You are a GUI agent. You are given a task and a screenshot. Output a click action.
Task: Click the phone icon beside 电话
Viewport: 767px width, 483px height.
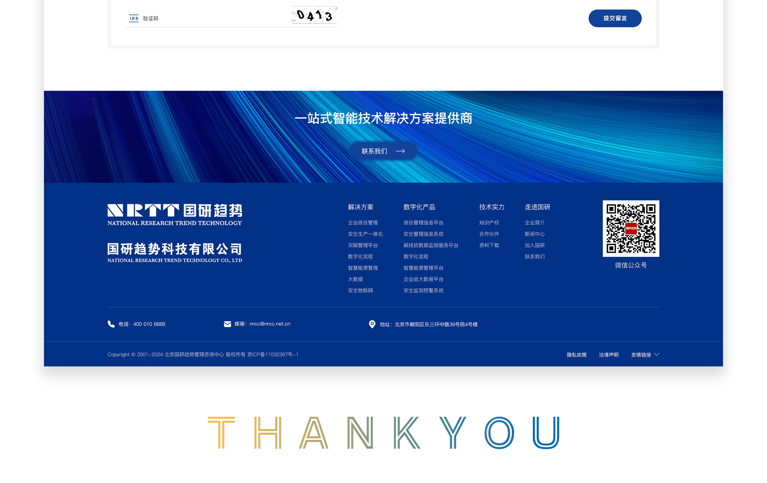[x=111, y=324]
